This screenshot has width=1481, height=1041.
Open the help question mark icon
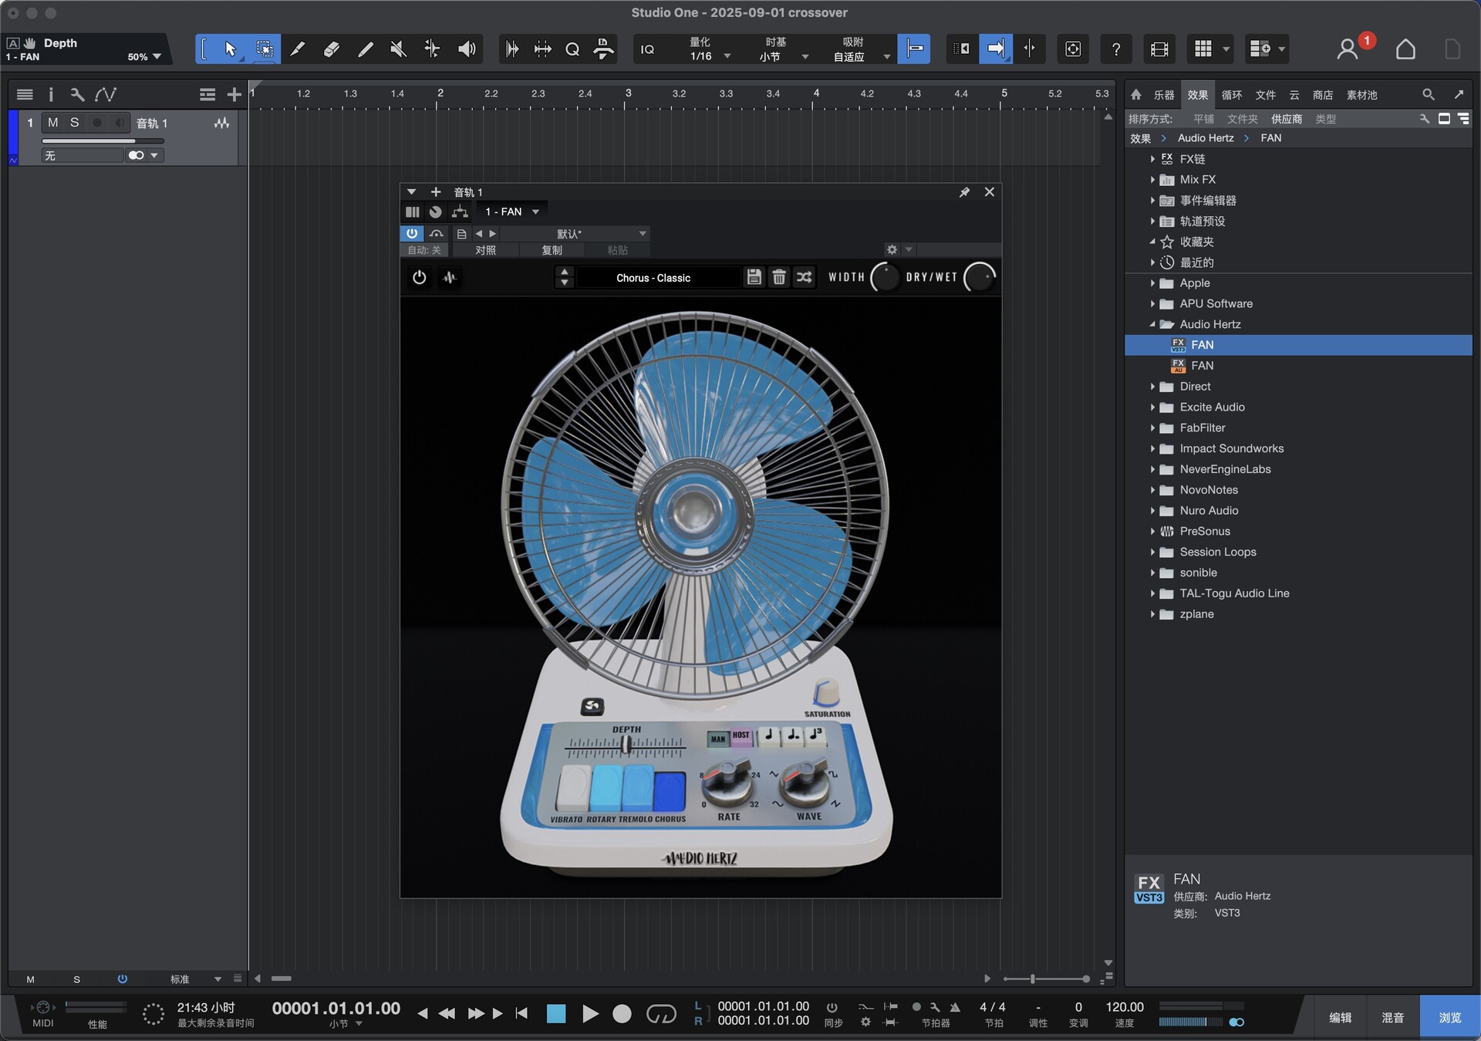coord(1115,49)
